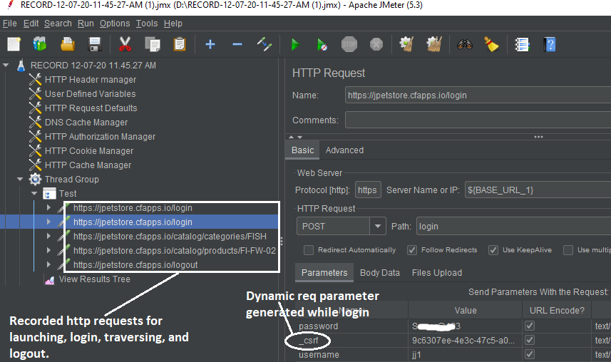Expand first jpetstore login request node
The image size is (611, 362).
48,207
